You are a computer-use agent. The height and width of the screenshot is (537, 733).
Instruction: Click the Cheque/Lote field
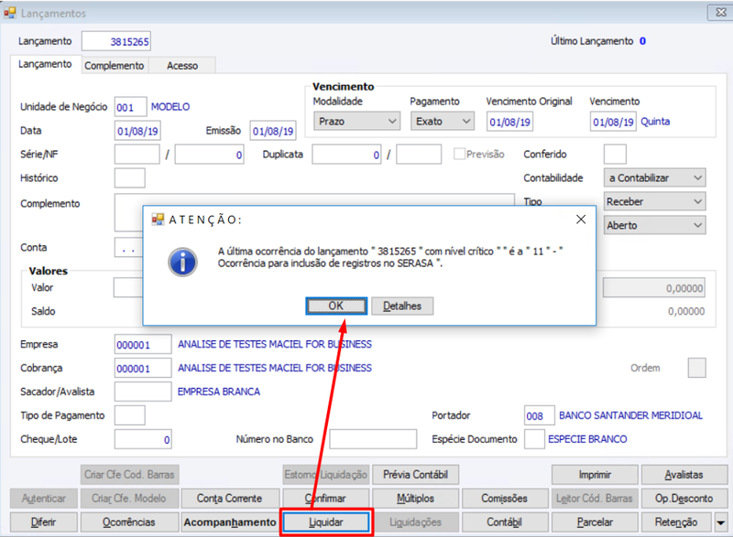point(143,439)
